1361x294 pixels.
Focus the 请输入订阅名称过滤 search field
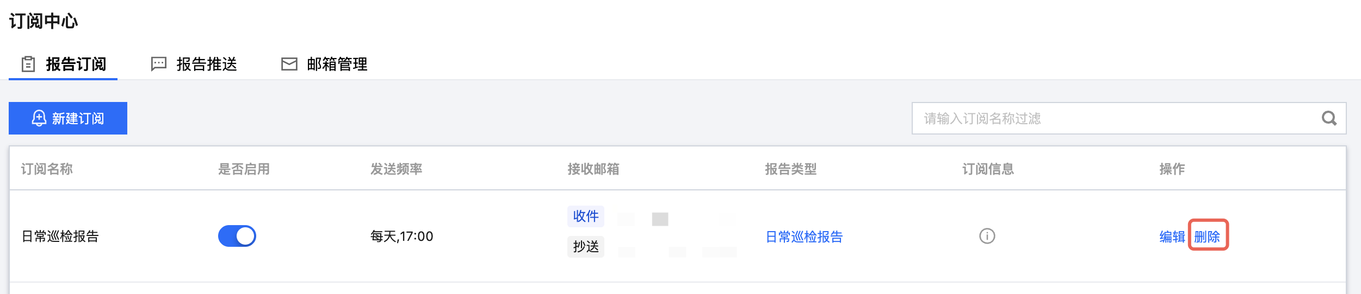coord(1115,118)
